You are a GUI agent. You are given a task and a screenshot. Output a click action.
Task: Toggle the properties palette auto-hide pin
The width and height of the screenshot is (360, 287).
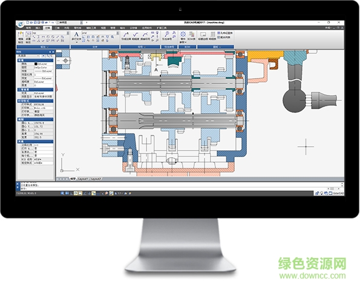[50, 52]
